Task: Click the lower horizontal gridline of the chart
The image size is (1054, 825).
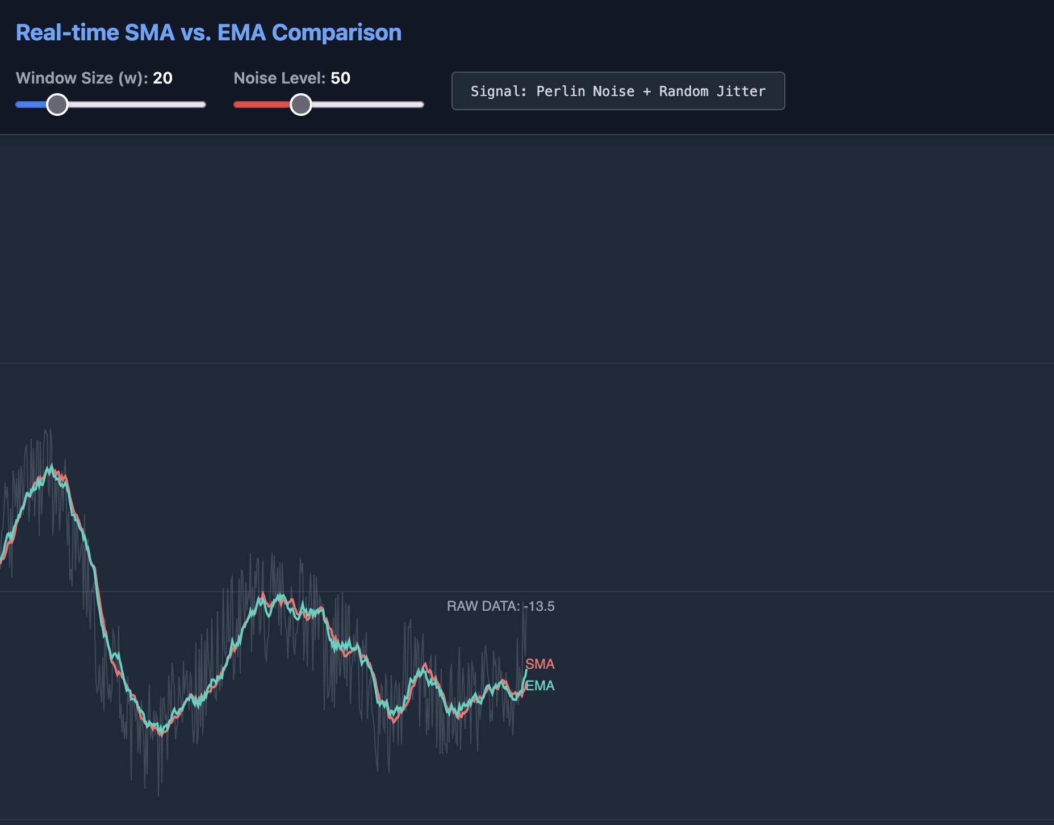Action: [x=738, y=591]
